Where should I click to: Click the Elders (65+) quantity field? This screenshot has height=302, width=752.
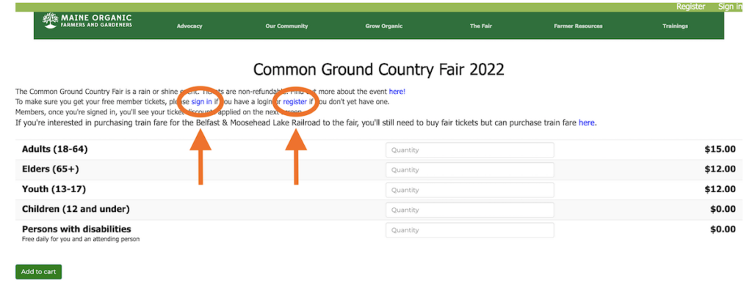pos(469,170)
